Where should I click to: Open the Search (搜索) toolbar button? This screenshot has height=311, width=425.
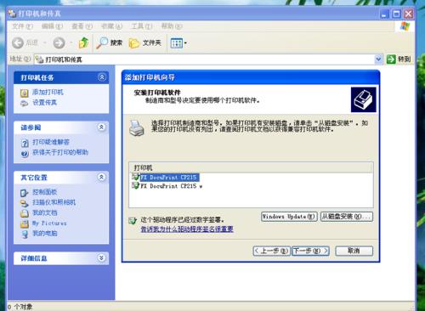[x=109, y=43]
